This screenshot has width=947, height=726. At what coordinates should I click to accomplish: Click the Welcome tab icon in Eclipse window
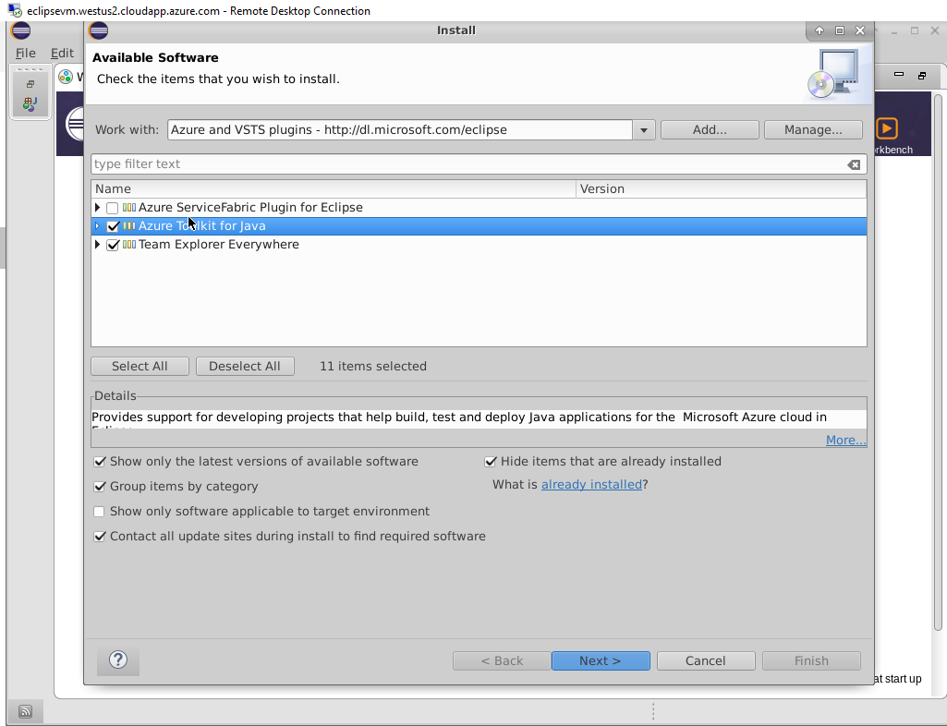pos(66,77)
